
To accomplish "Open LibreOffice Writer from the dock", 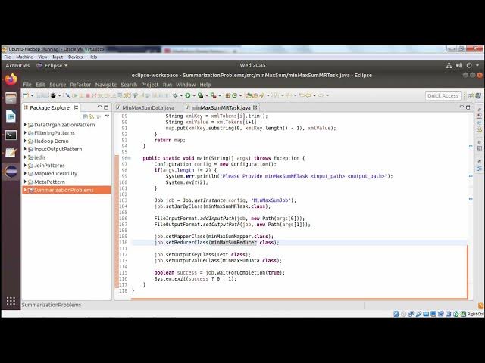I will pos(11,116).
